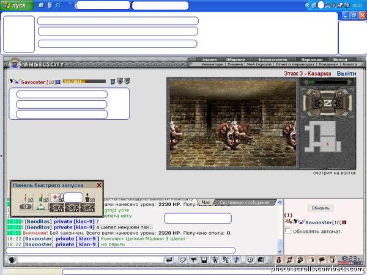The height and width of the screenshot is (275, 367).
Task: Click the dungeon minimap
Action: click(x=322, y=137)
